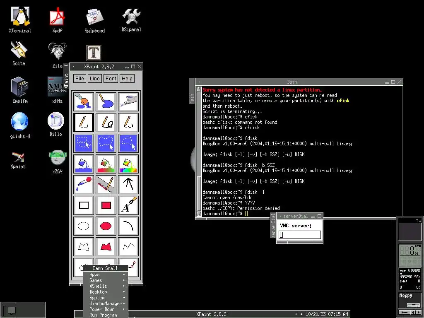The width and height of the screenshot is (424, 318).
Task: Click the date and time in taskbar
Action: (x=327, y=314)
